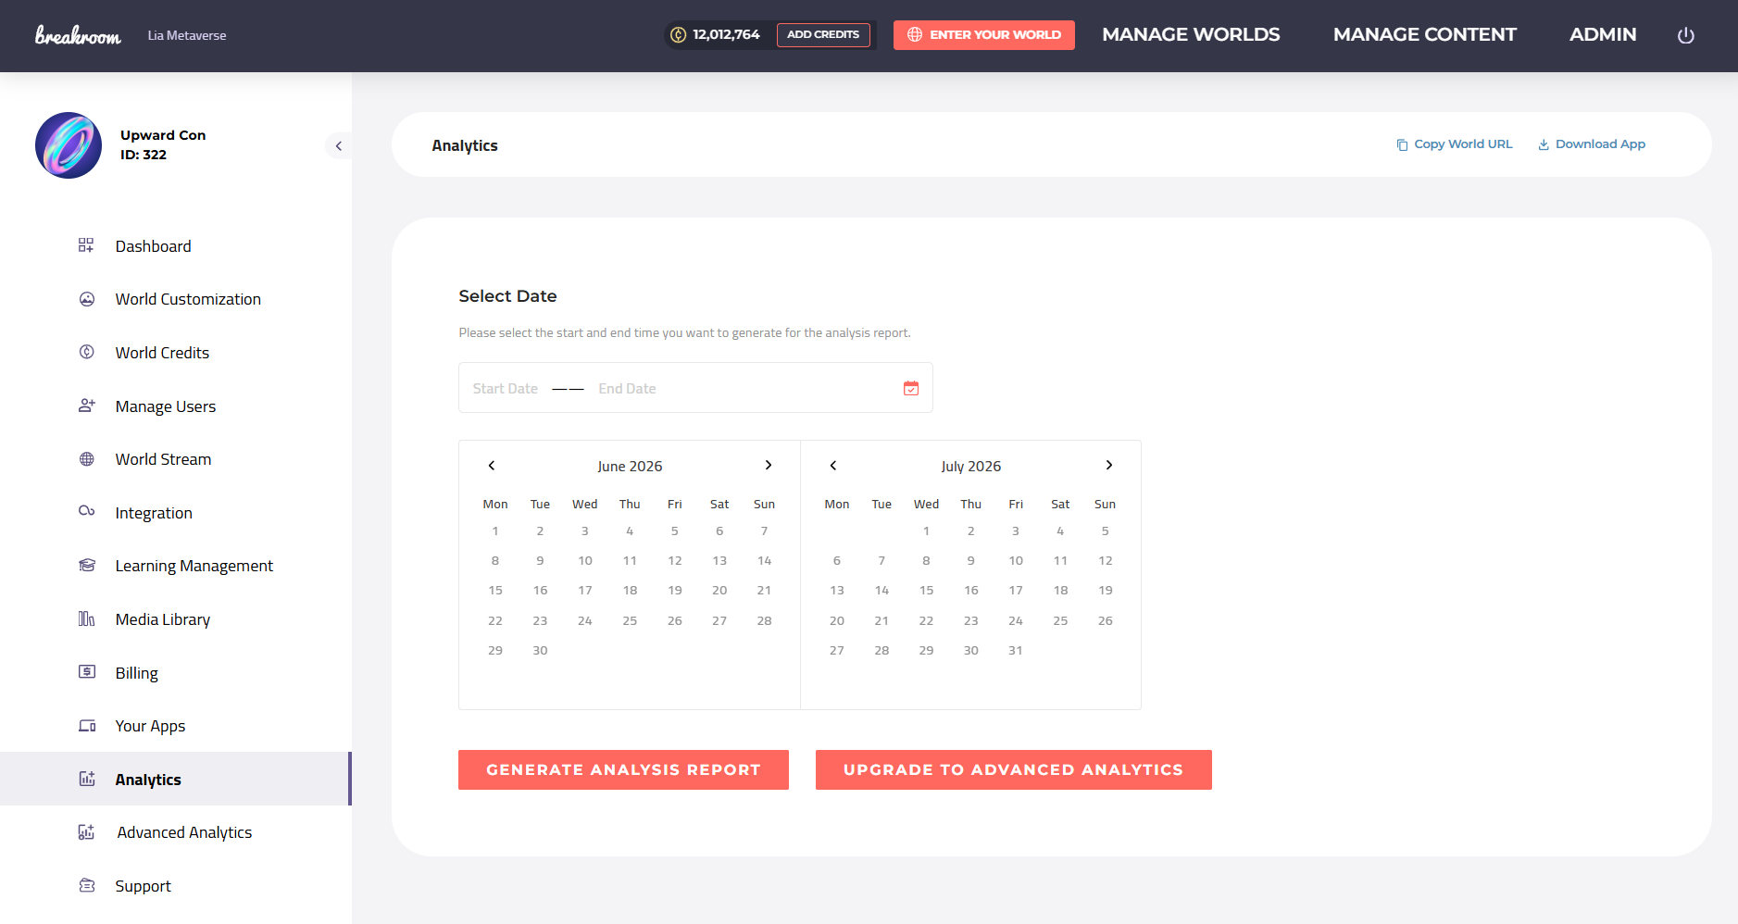This screenshot has width=1738, height=924.
Task: Click the World Customization icon in sidebar
Action: point(87,299)
